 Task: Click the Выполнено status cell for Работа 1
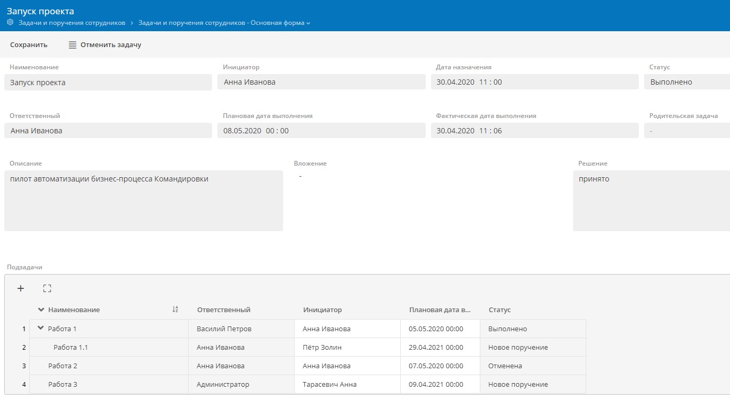pos(533,329)
